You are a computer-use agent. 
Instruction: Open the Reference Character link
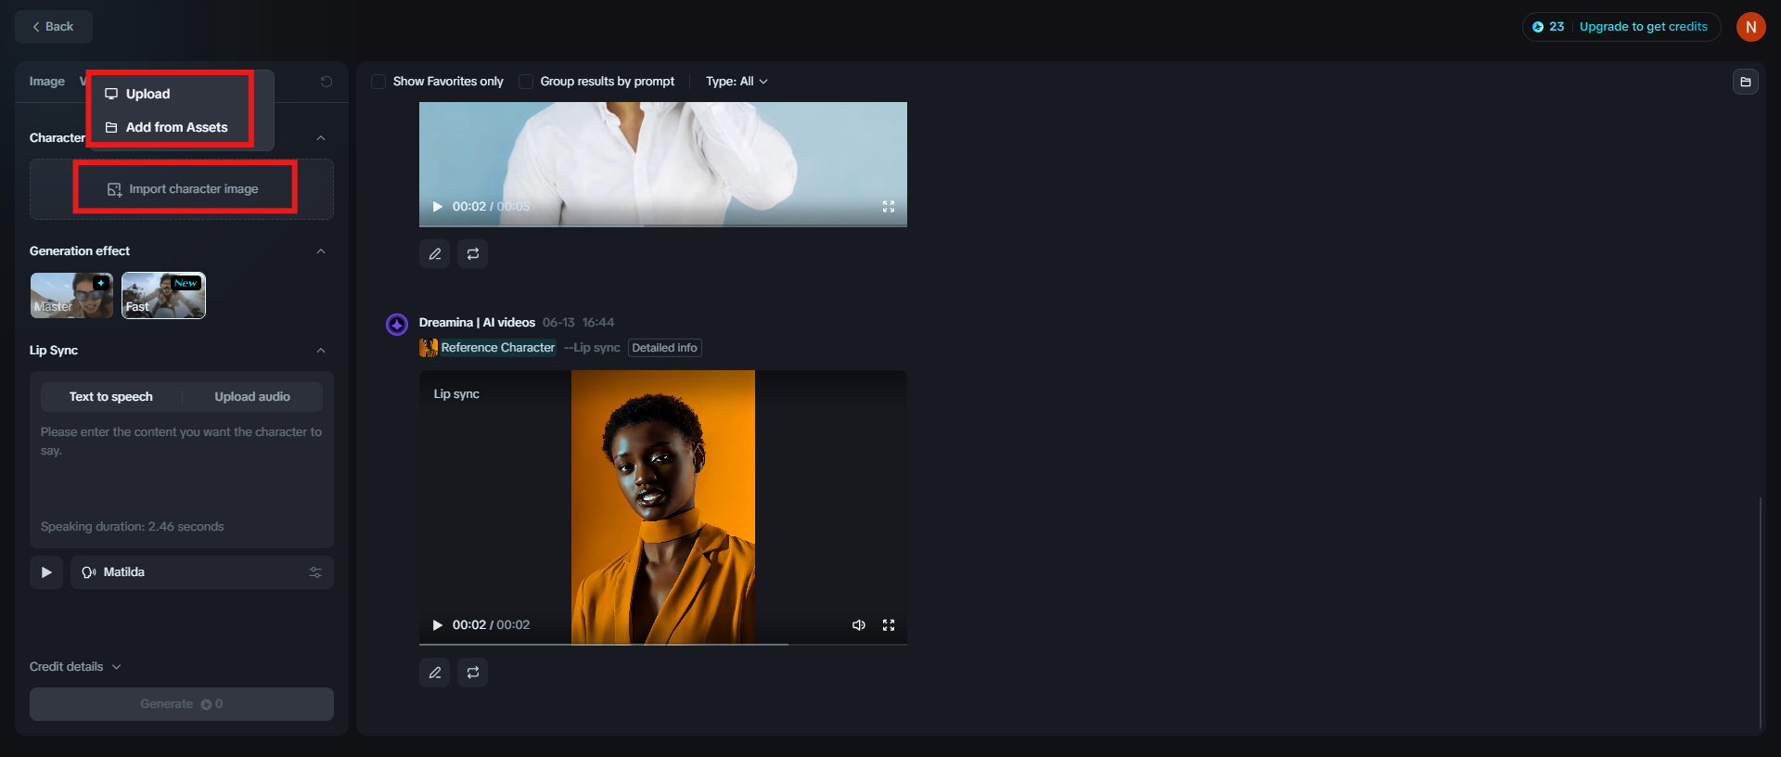tap(498, 348)
